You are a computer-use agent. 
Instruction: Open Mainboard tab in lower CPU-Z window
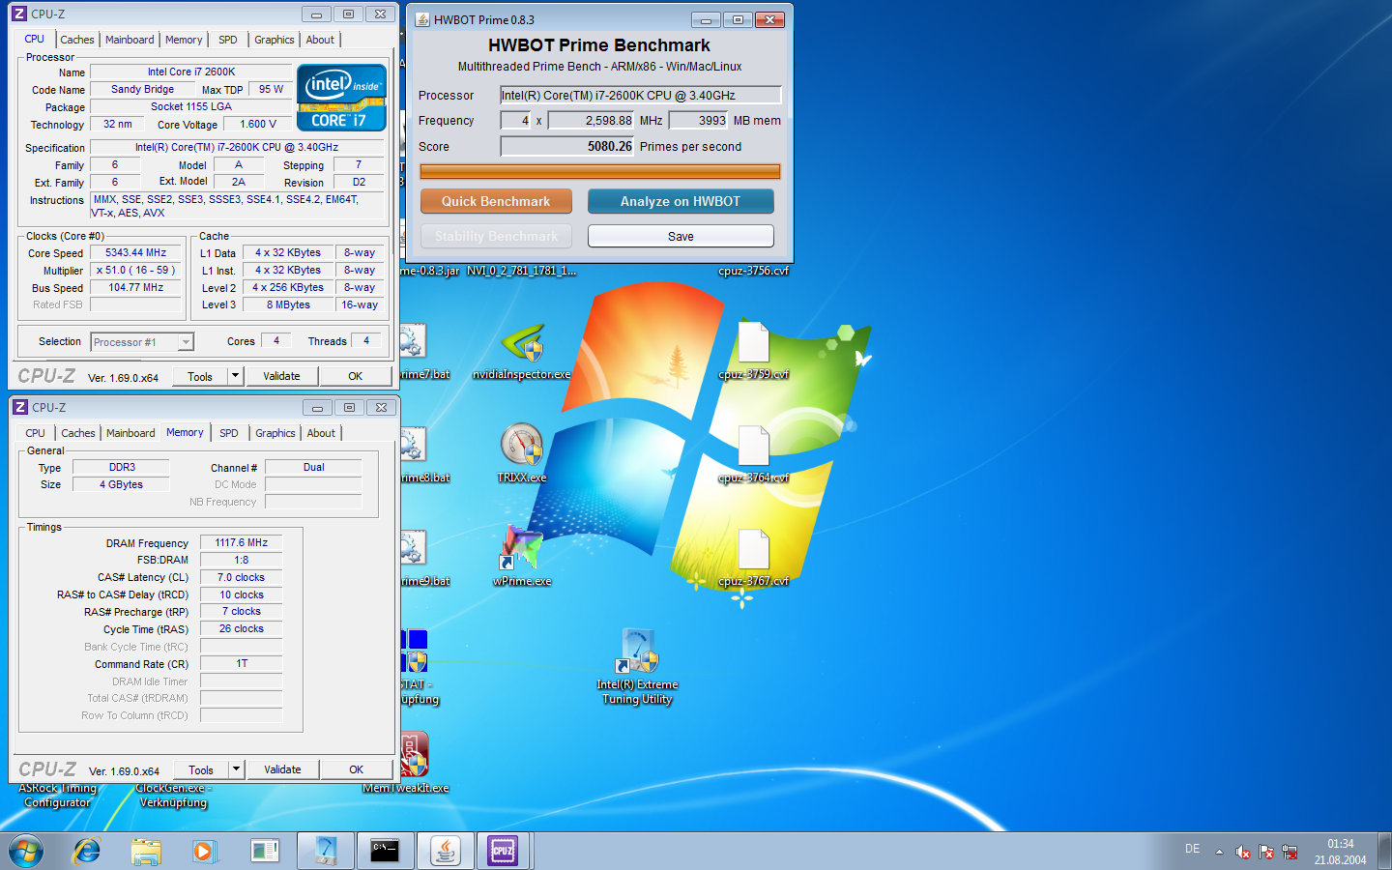click(130, 433)
